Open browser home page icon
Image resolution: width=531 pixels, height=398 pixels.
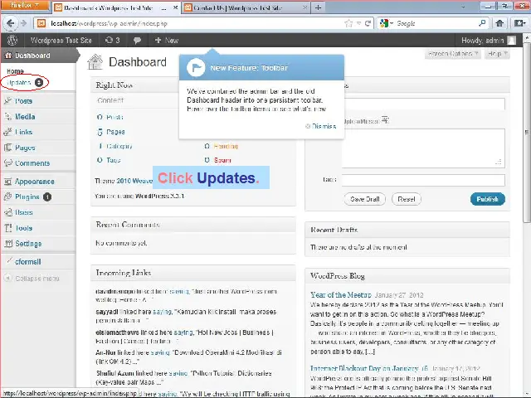(x=499, y=23)
